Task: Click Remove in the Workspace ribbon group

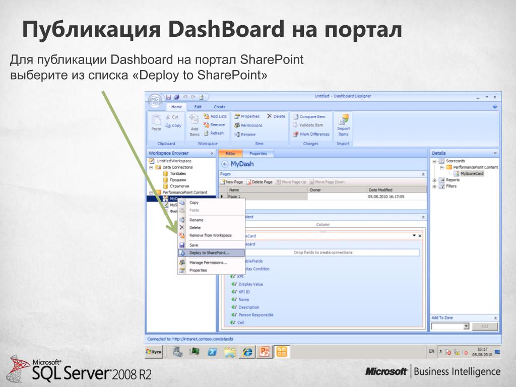Action: tap(214, 125)
